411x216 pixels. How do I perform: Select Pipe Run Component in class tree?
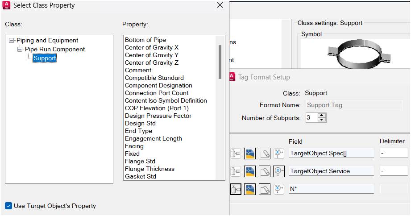(x=55, y=49)
